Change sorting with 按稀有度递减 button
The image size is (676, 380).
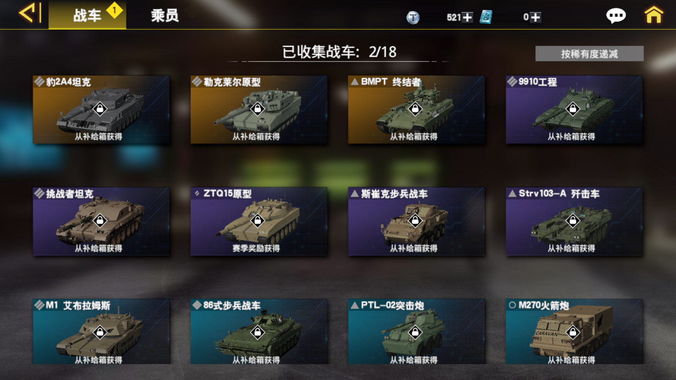[x=589, y=54]
